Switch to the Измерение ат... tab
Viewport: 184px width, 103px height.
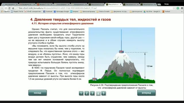[79, 4]
